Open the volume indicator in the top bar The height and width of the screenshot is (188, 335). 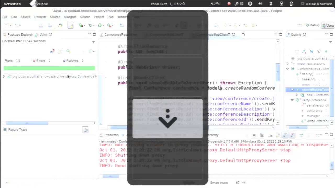(260, 4)
